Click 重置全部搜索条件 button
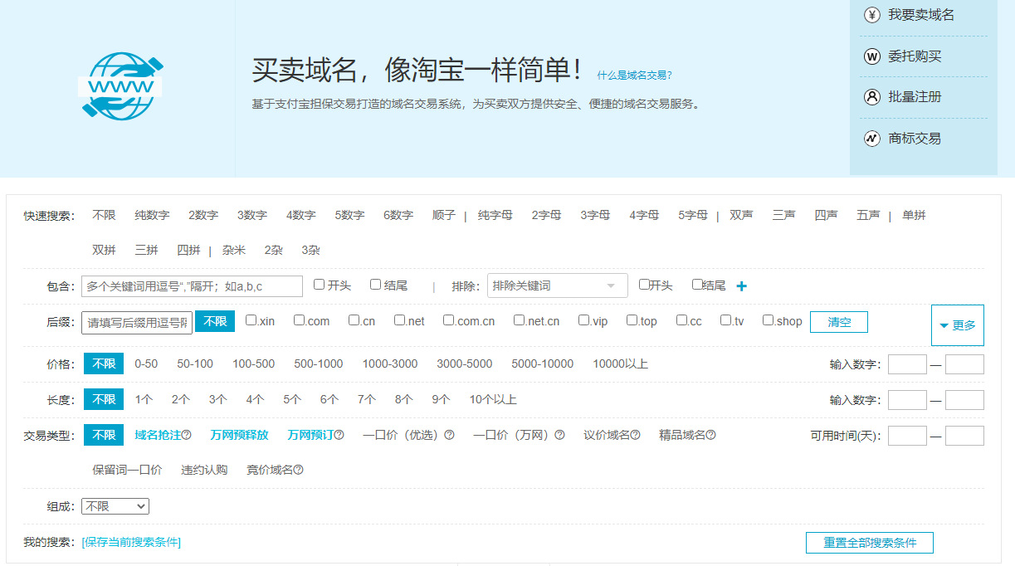Viewport: 1015px width, 566px height. point(869,543)
